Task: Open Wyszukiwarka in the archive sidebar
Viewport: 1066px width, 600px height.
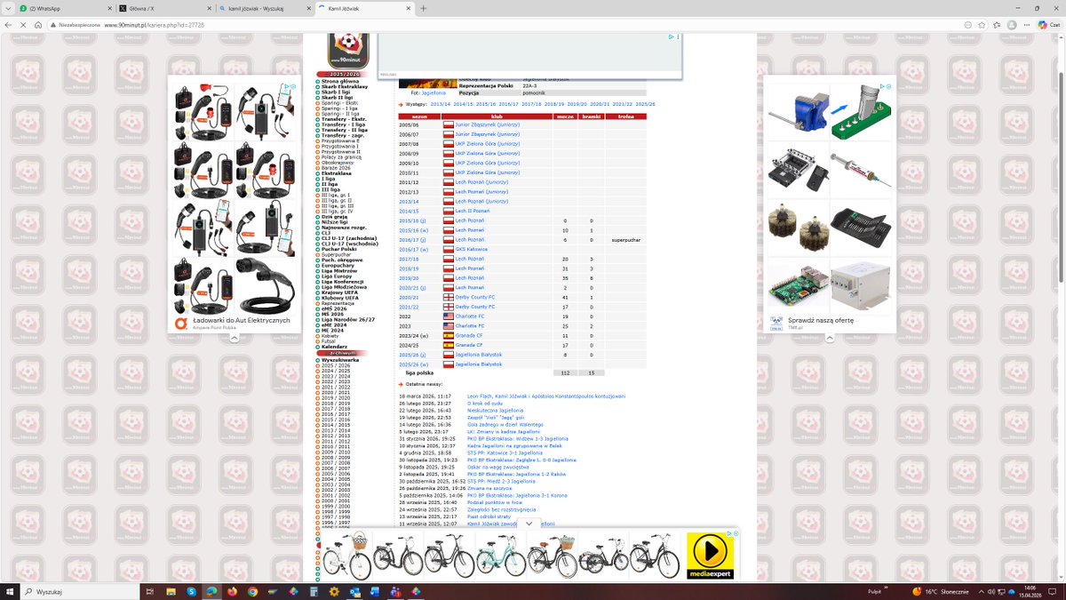Action: [340, 360]
